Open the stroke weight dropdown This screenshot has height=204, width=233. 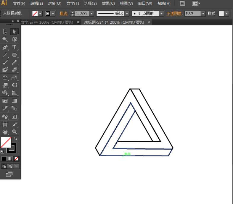tap(91, 14)
